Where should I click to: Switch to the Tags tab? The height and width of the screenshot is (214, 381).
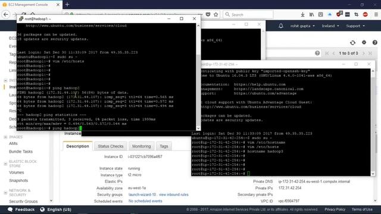tap(164, 146)
